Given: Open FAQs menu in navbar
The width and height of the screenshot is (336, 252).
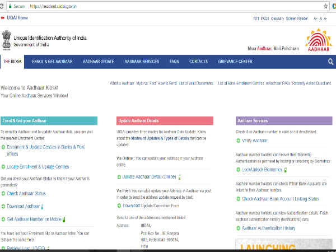Looking at the screenshot, I should point(174,62).
